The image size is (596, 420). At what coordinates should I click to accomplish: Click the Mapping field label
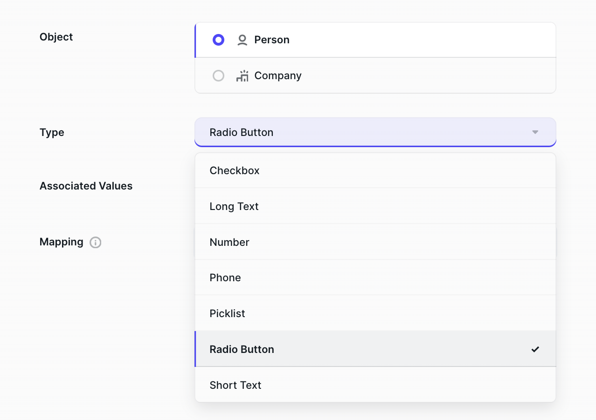click(x=61, y=242)
